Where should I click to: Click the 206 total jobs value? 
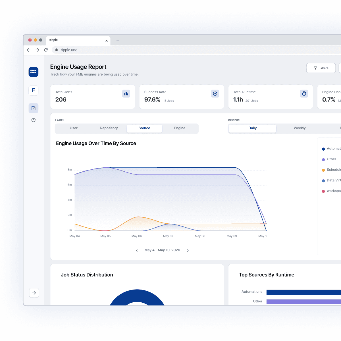point(61,99)
